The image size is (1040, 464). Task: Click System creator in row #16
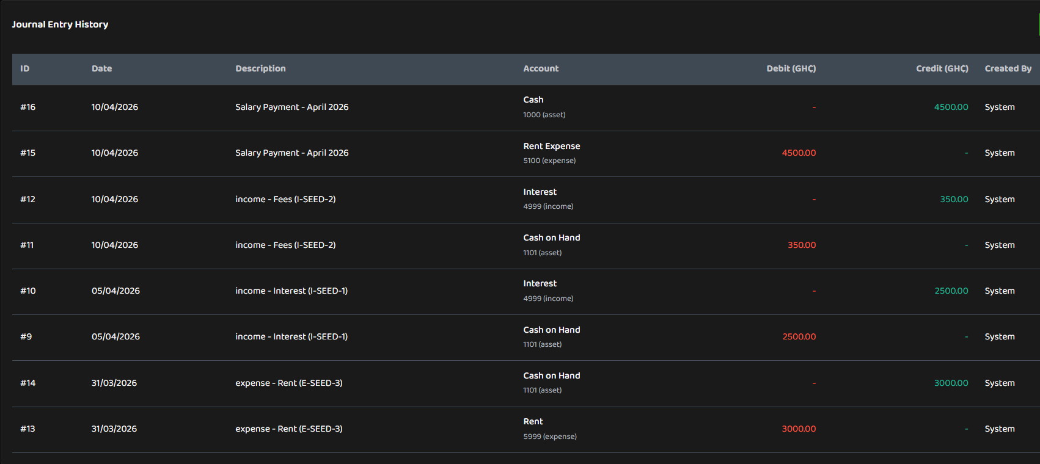(x=1000, y=107)
